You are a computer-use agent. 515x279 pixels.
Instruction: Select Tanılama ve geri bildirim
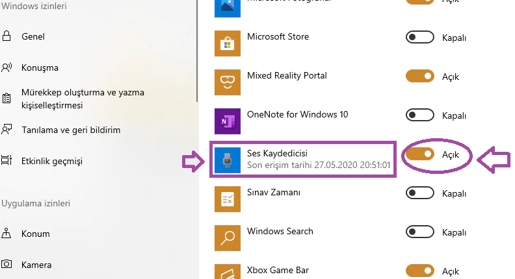click(x=71, y=130)
